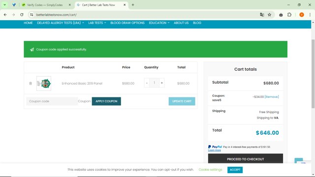This screenshot has height=177, width=315.
Task: Open a new browser tab
Action: pos(133,5)
